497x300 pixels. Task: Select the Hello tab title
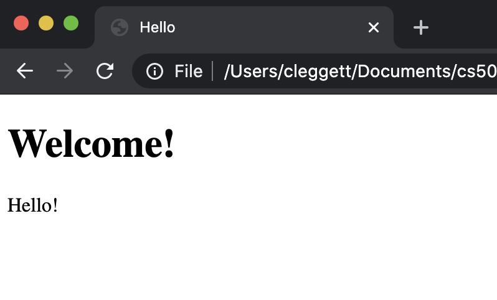coord(158,27)
